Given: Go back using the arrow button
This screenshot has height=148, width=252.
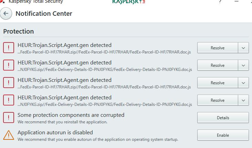Looking at the screenshot, I should click(x=6, y=13).
